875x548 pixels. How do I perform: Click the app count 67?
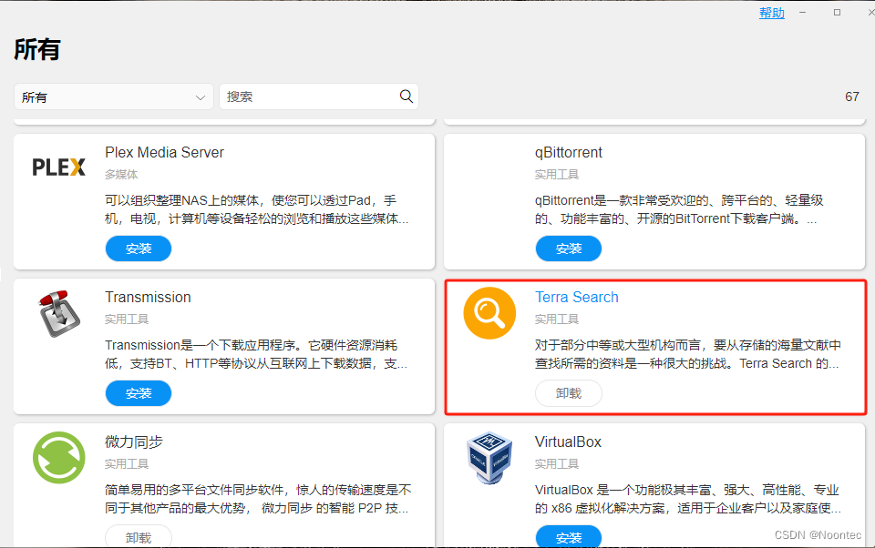click(852, 97)
